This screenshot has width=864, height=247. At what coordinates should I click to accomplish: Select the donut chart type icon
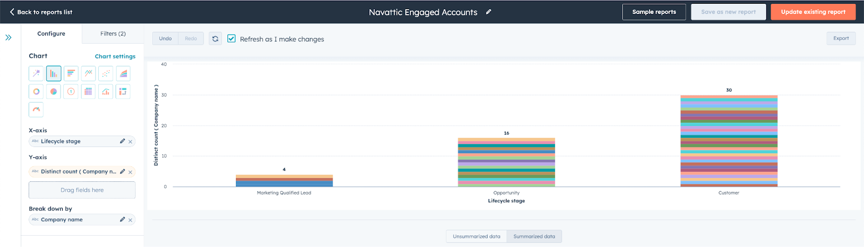pyautogui.click(x=36, y=91)
